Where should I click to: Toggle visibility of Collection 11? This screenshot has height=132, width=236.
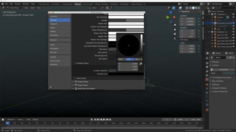coord(233,32)
